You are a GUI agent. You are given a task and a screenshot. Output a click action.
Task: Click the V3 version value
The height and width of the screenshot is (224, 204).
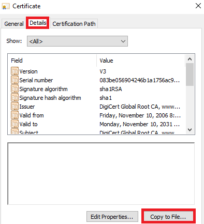point(103,71)
